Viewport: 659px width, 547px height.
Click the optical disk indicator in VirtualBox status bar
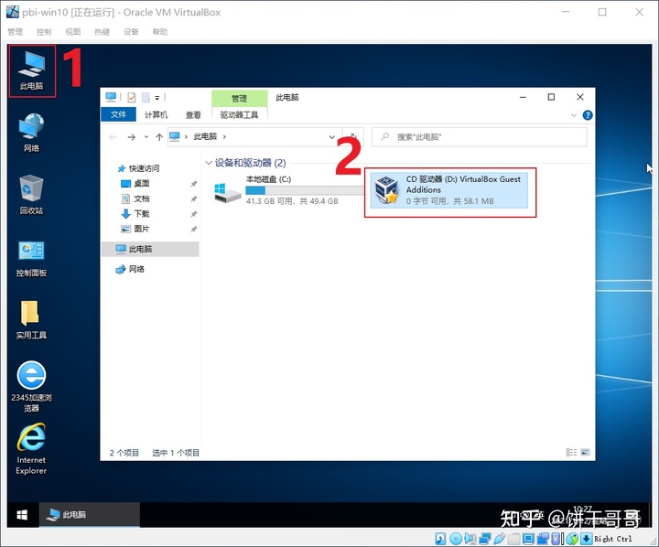point(456,539)
